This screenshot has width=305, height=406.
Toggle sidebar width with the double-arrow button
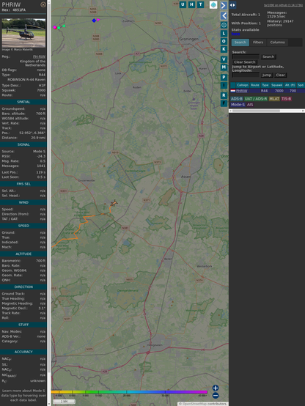point(232,5)
